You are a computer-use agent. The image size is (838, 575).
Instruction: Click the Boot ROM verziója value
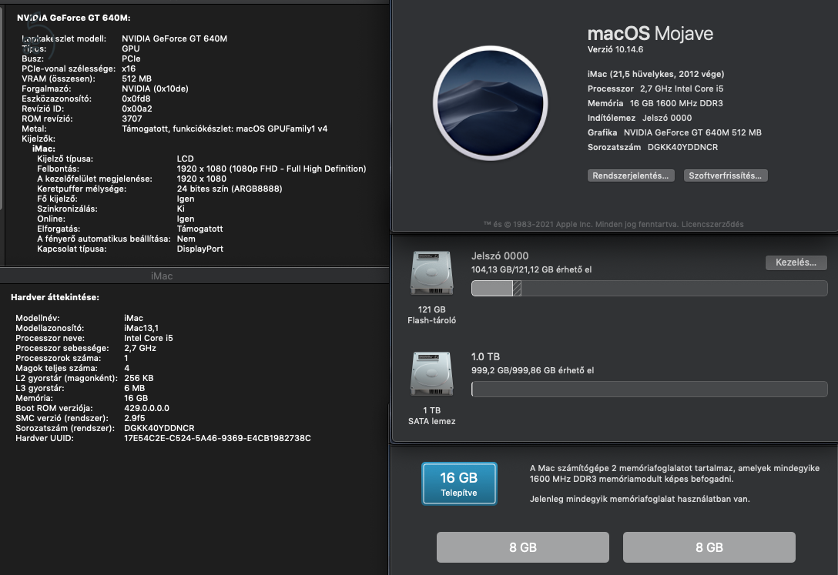[x=146, y=408]
